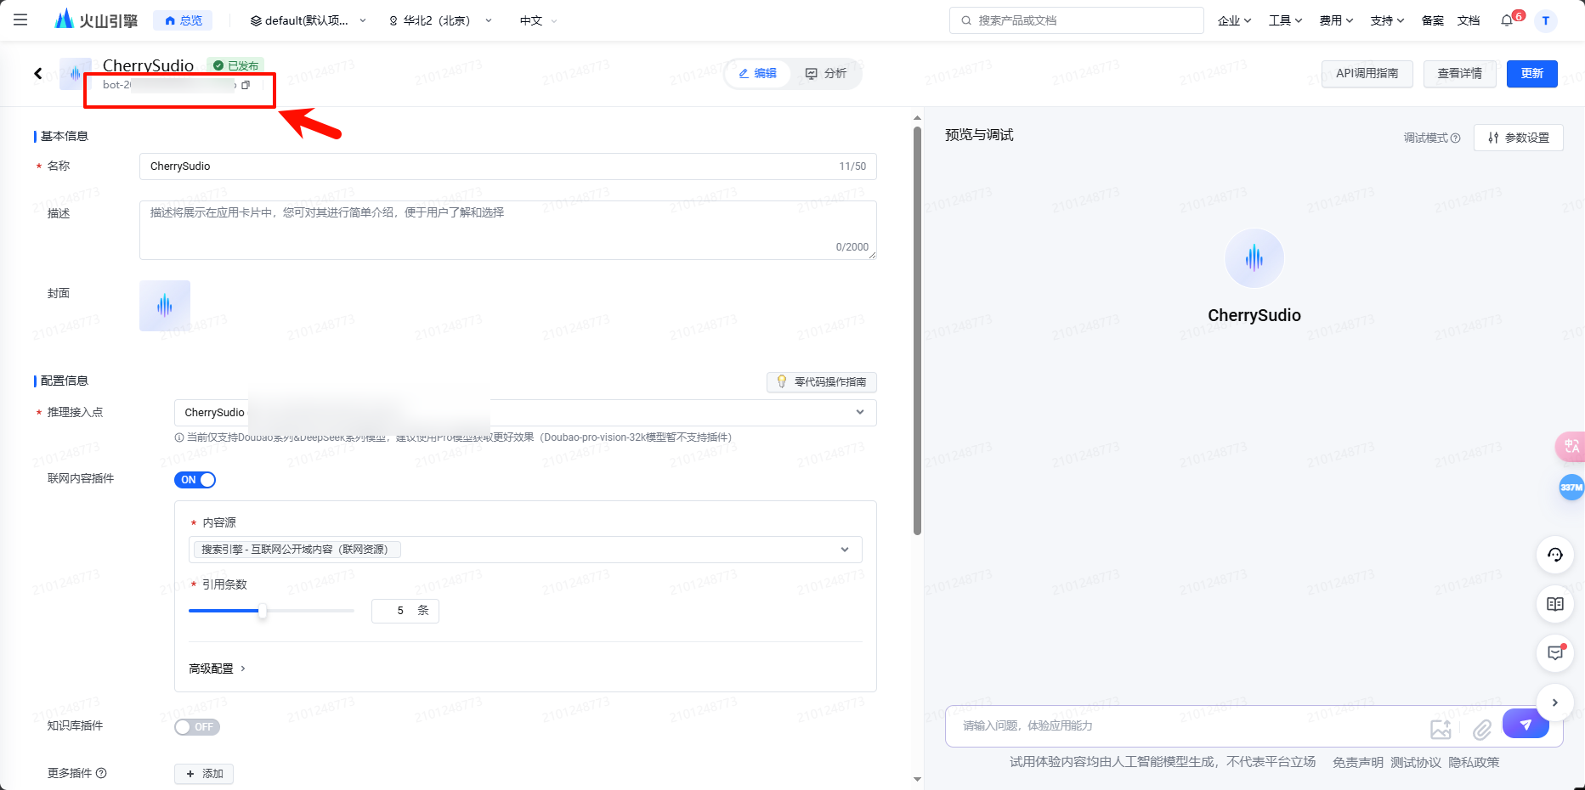The width and height of the screenshot is (1585, 790).
Task: Enable the knowledge base plugin
Action: (197, 727)
